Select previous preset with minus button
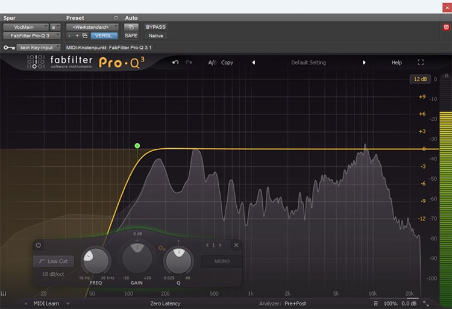The width and height of the screenshot is (452, 309). 69,36
